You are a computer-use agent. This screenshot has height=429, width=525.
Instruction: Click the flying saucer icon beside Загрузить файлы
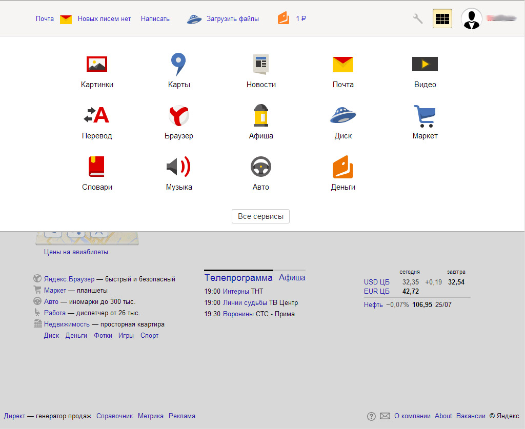click(194, 19)
